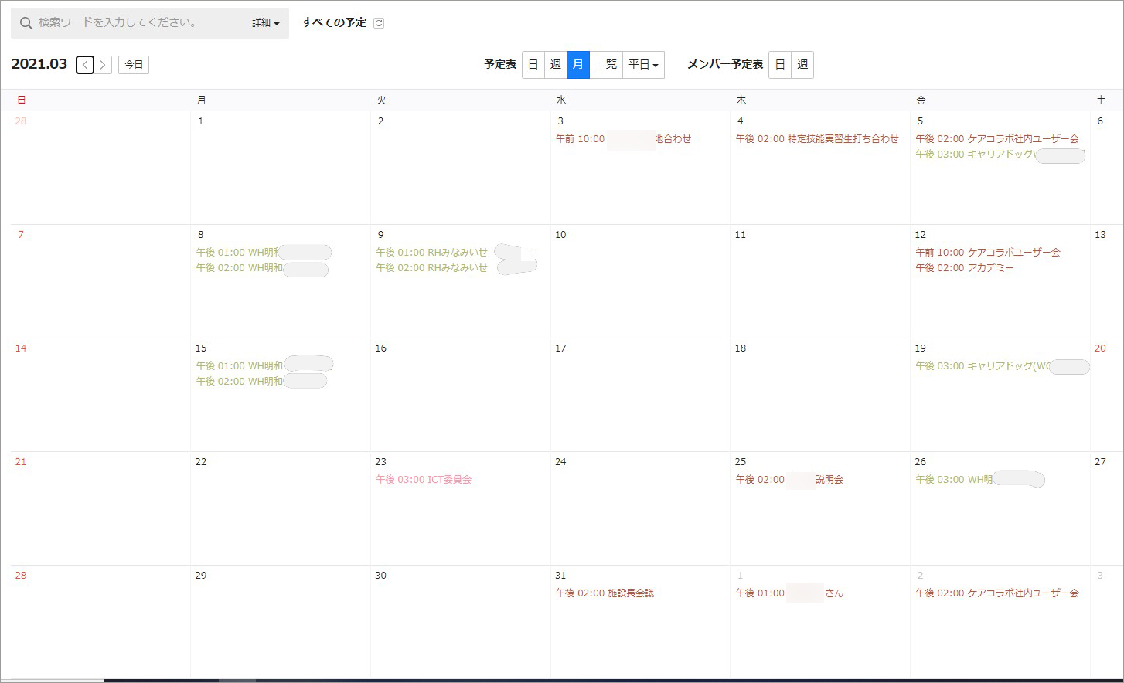The image size is (1124, 683).
Task: Switch schedule to 日 day view
Action: 533,65
